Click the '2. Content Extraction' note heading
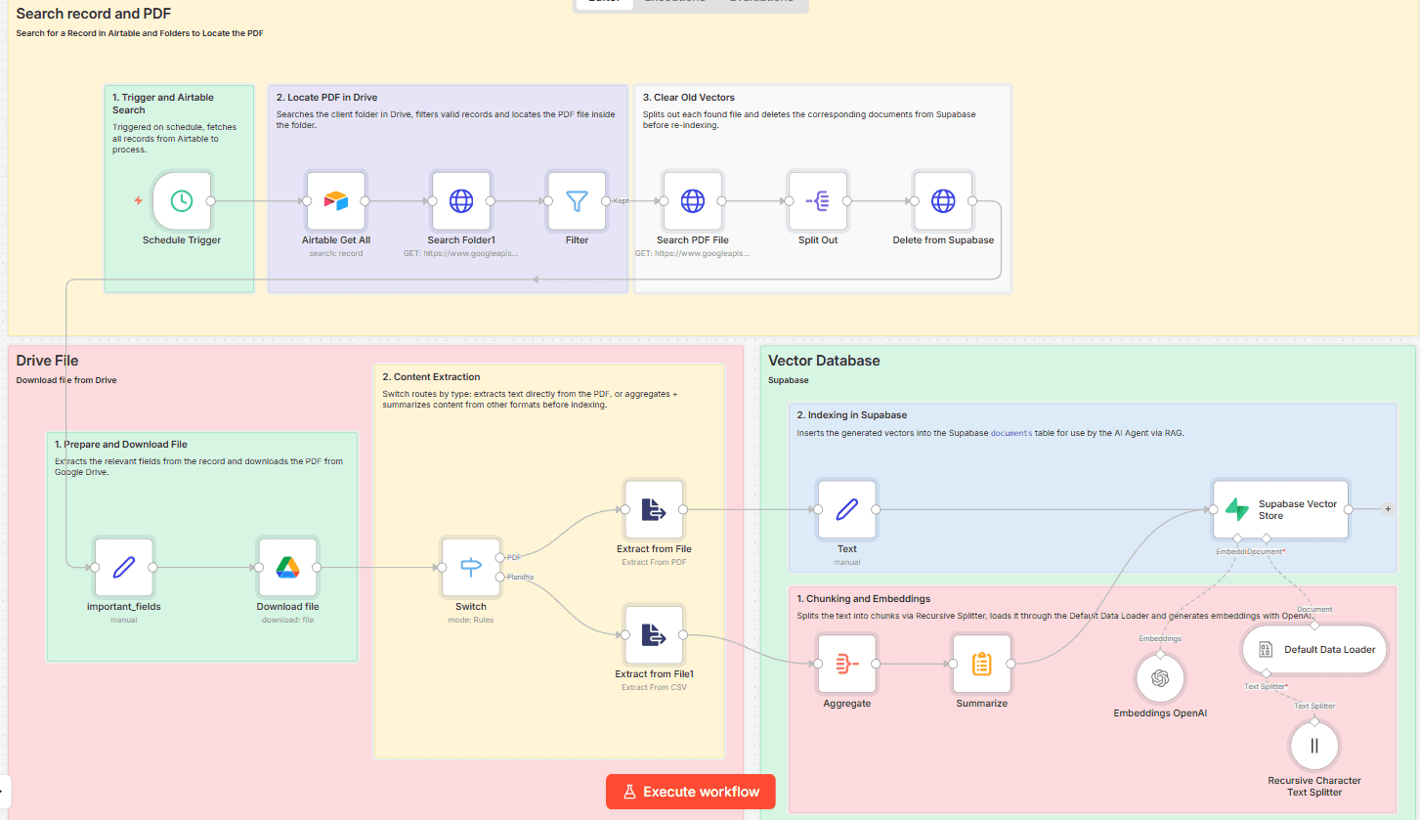This screenshot has height=820, width=1420. [x=431, y=376]
